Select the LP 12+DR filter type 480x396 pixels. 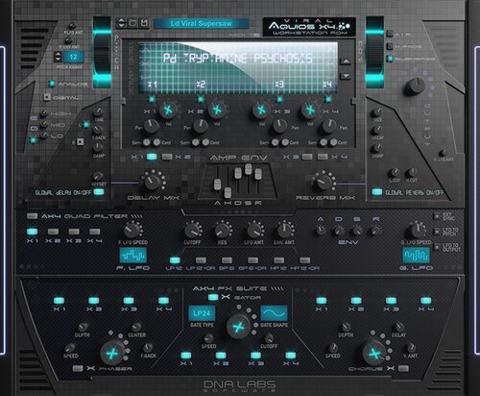click(x=201, y=260)
